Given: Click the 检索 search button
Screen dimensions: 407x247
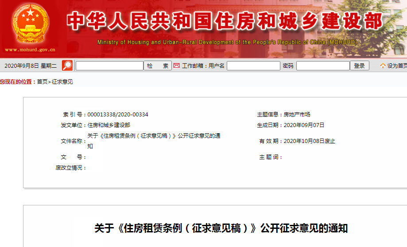Looking at the screenshot, I should [158, 66].
